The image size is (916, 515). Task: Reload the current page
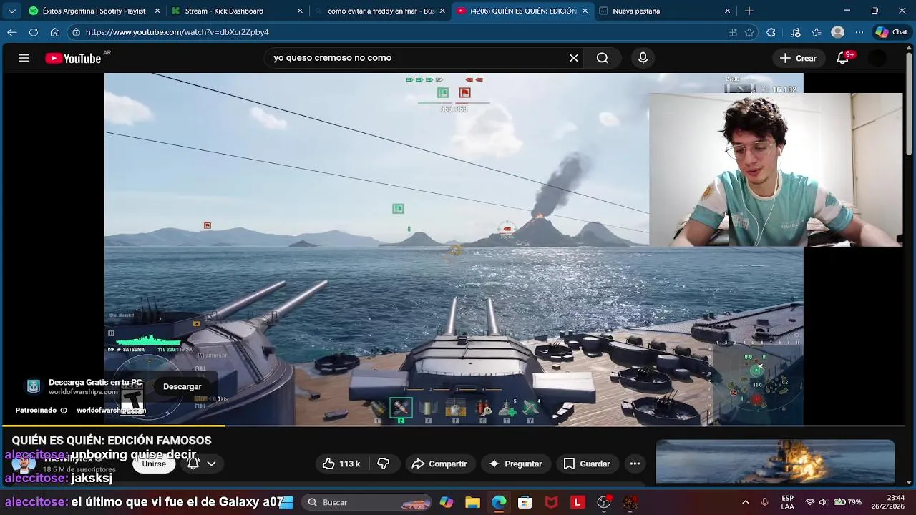[x=33, y=32]
